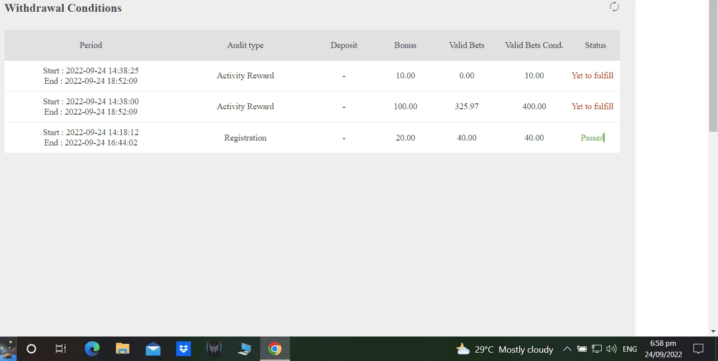Click the Audit type column header
Screen dimensions: 718x361
(x=245, y=45)
